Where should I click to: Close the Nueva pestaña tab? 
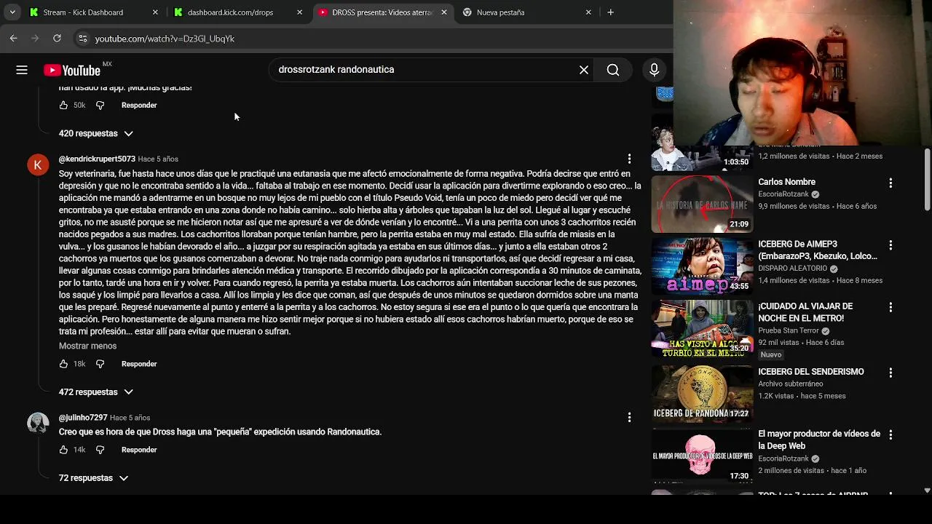pos(588,12)
